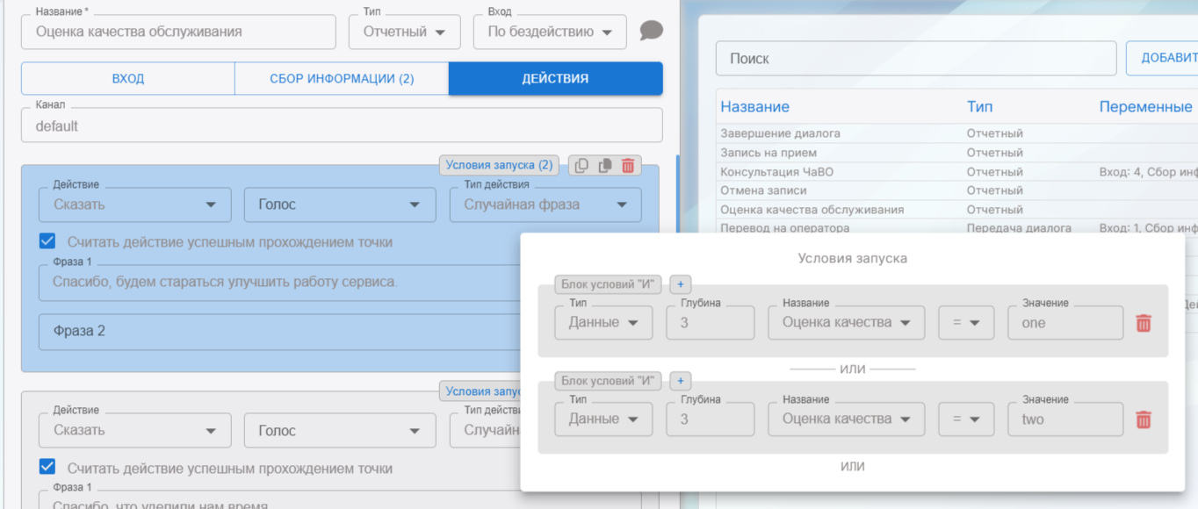Image resolution: width=1198 pixels, height=509 pixels.
Task: Expand the 'Вход' dropdown showing По бездействию
Action: coord(550,32)
